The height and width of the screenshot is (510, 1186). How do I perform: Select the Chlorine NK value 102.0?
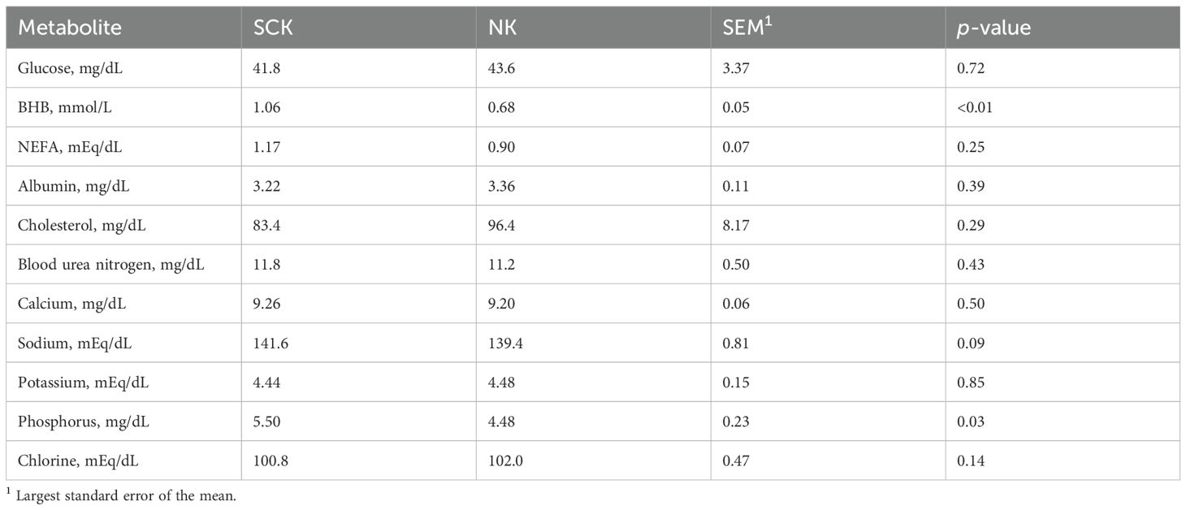[503, 460]
